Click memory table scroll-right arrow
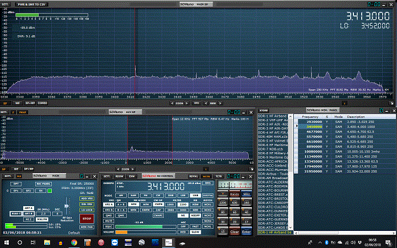This screenshot has width=397, height=248. pos(394,233)
